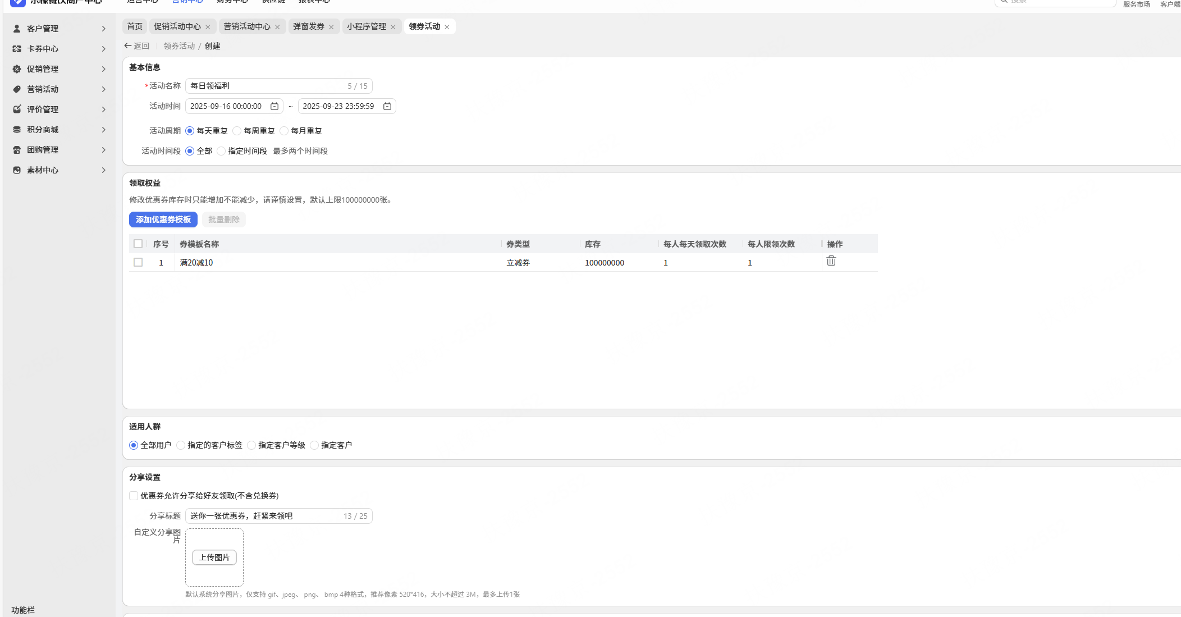The width and height of the screenshot is (1181, 617).
Task: Click the 返回 back arrow
Action: (x=128, y=46)
